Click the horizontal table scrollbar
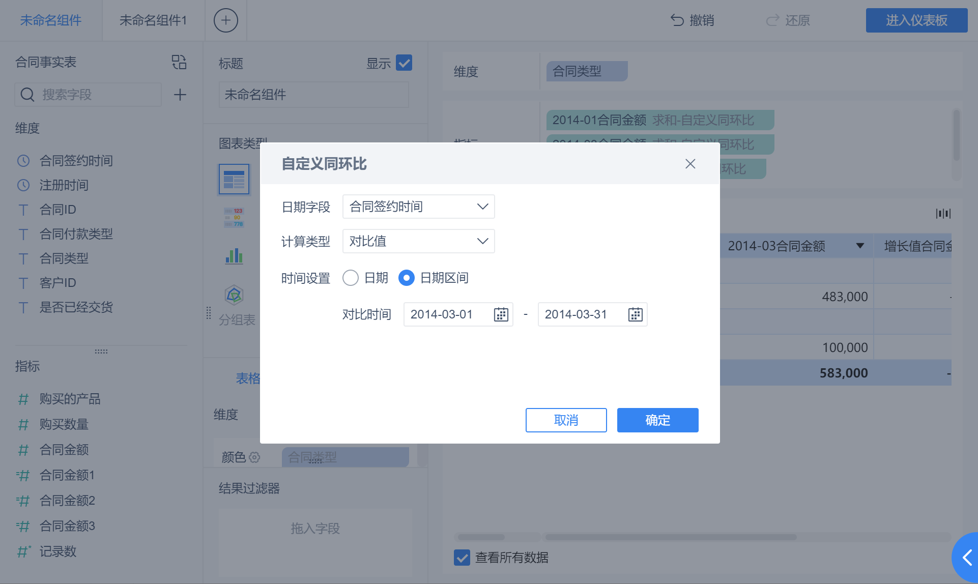The image size is (978, 584). [670, 537]
